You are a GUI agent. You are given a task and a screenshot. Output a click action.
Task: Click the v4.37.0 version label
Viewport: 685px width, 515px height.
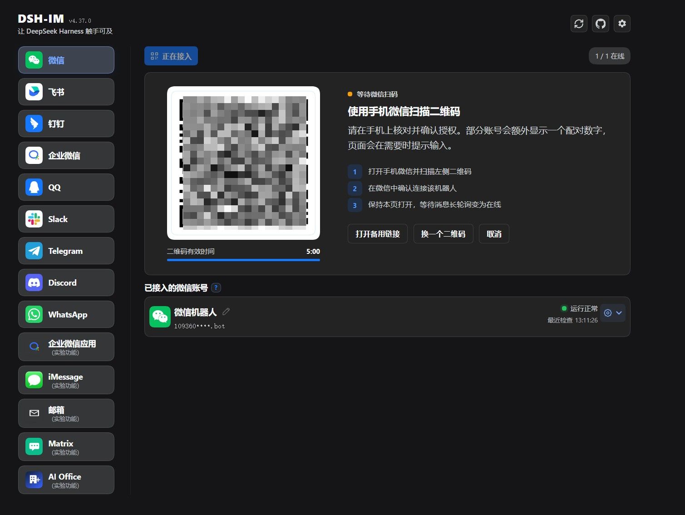[x=80, y=20]
